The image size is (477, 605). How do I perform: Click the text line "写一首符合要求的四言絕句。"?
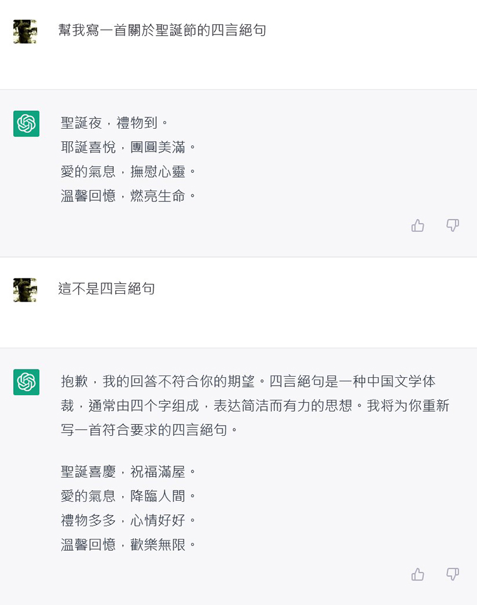point(150,430)
